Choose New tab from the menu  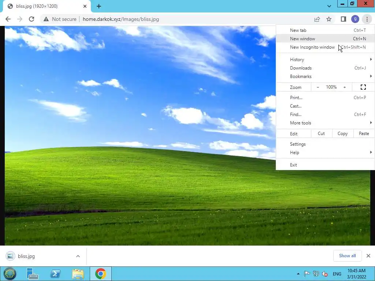[325, 30]
